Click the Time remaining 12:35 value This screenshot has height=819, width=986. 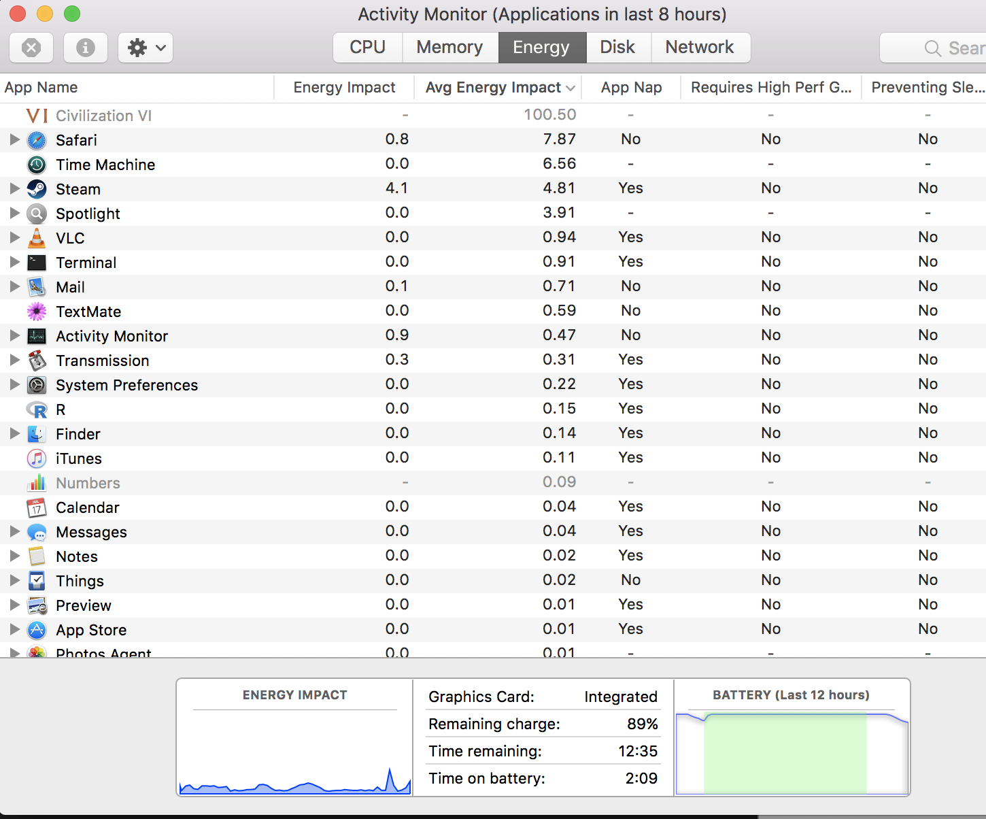pyautogui.click(x=638, y=751)
